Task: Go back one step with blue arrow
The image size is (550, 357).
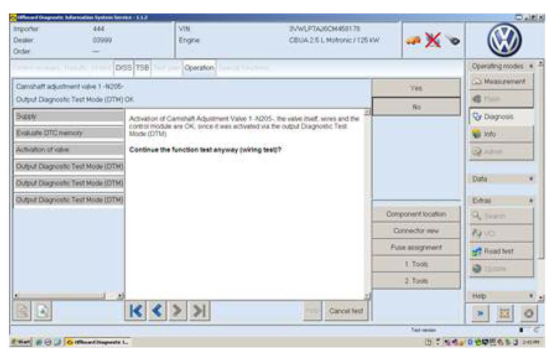Action: (157, 311)
